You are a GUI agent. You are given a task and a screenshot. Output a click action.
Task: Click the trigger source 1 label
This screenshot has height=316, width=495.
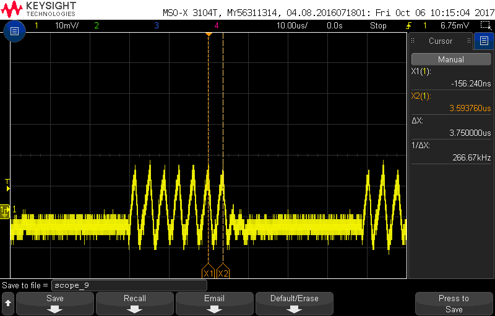pyautogui.click(x=425, y=26)
